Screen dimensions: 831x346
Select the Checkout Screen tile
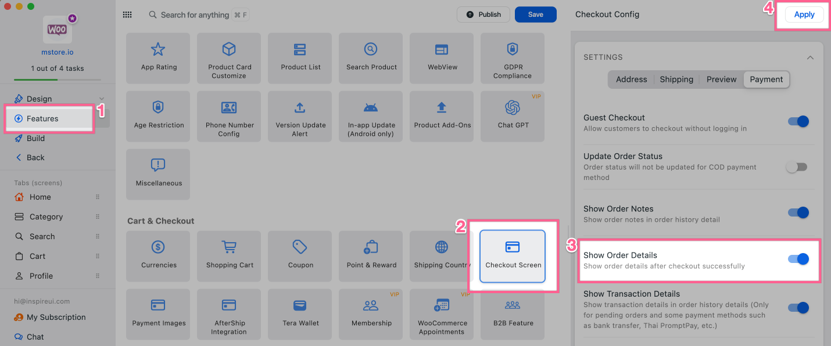point(513,256)
